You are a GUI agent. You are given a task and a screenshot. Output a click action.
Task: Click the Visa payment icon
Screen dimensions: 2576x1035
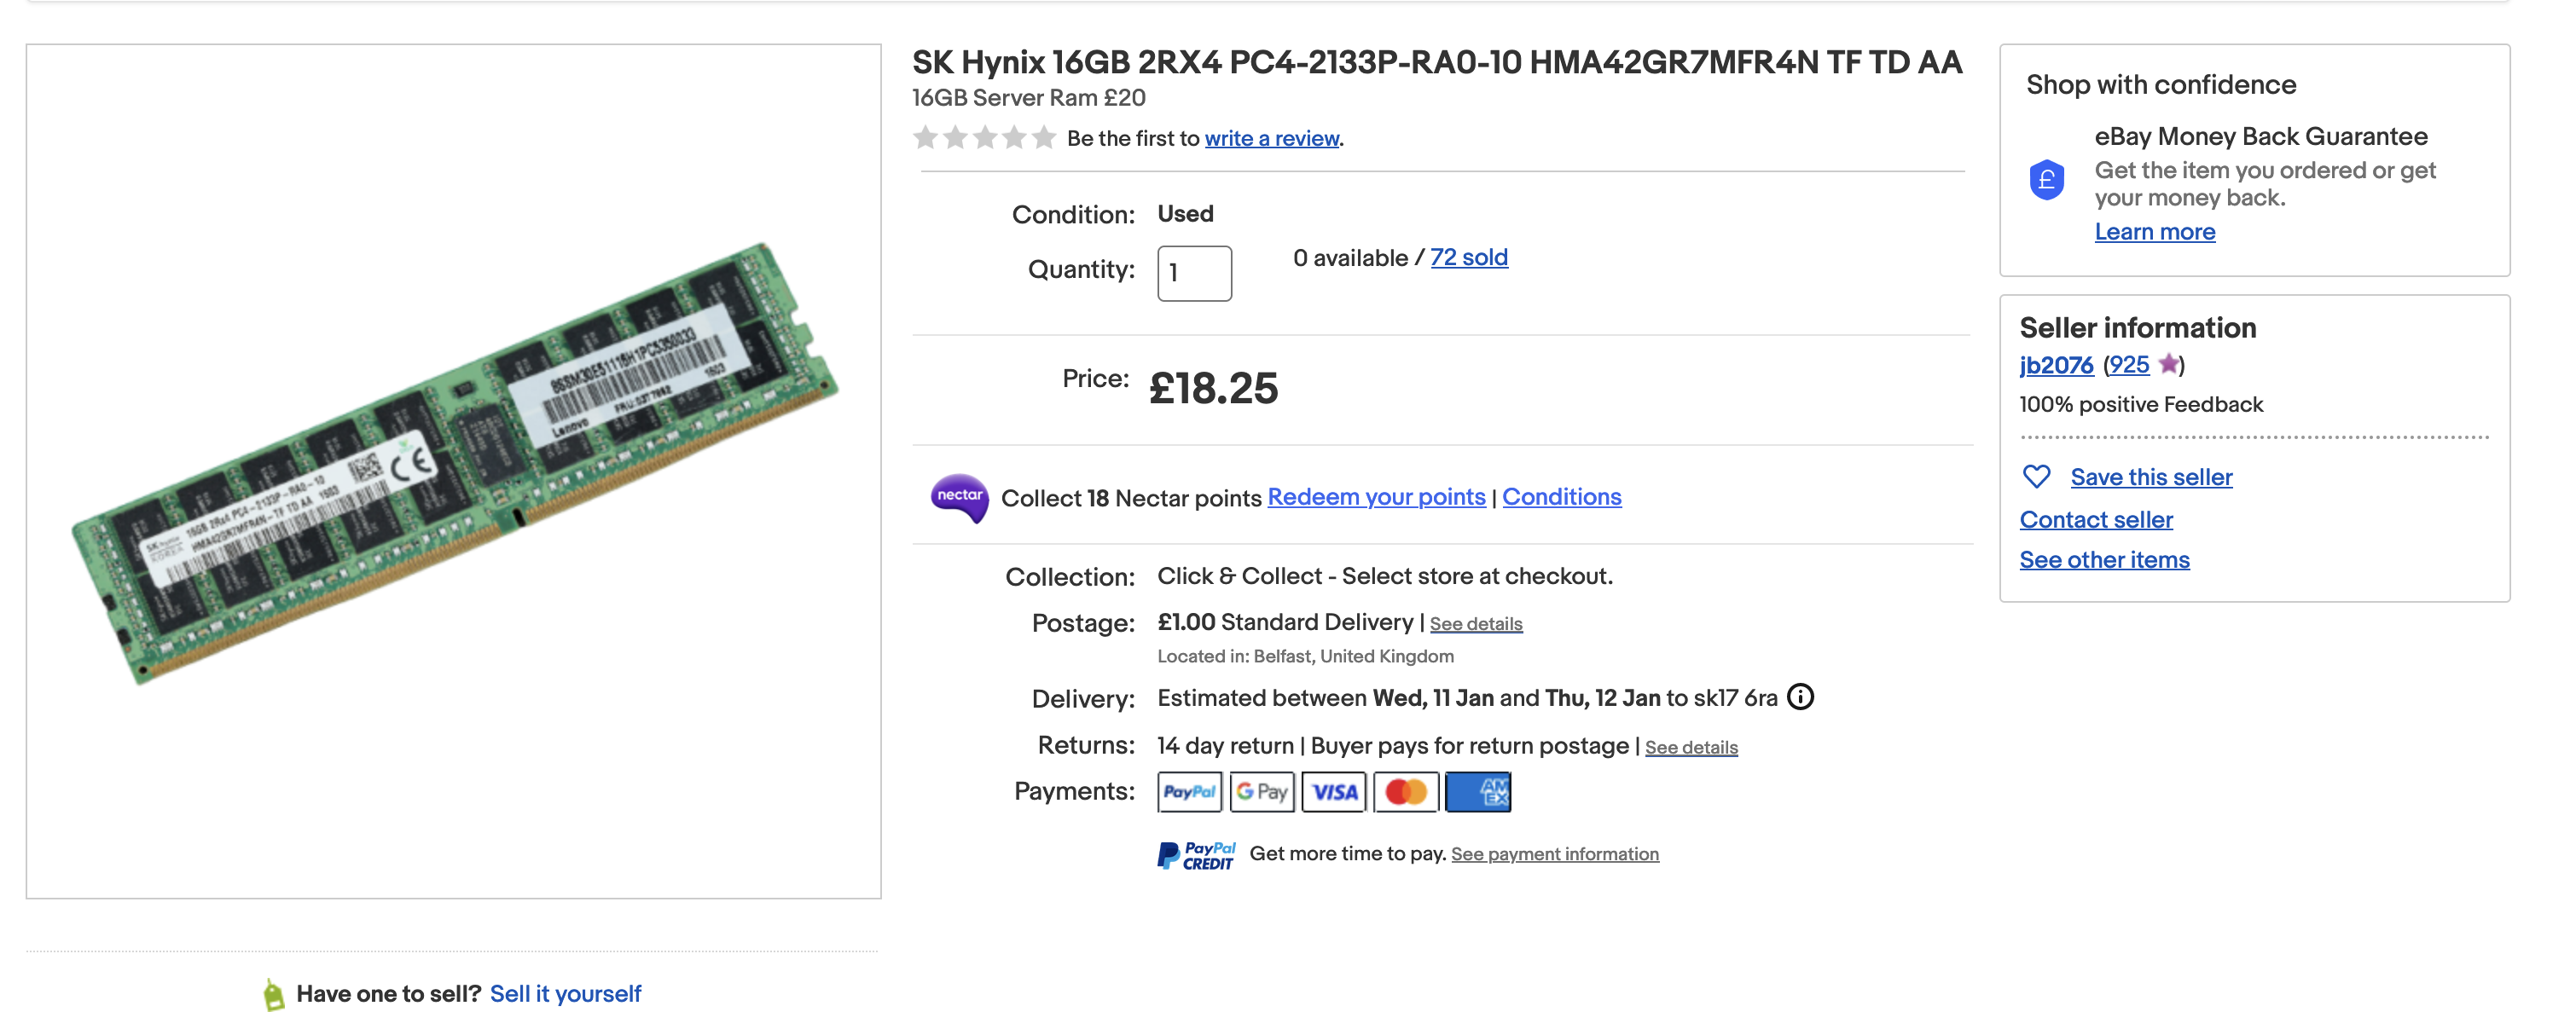tap(1334, 792)
